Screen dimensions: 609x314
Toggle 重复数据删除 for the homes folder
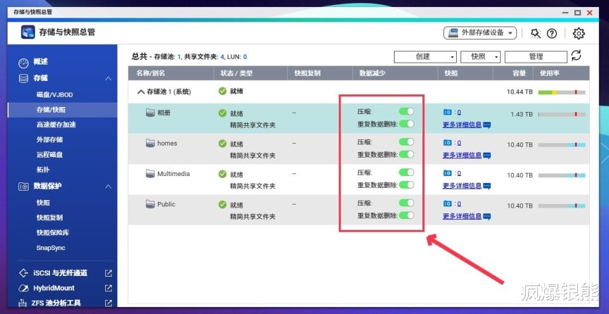tap(406, 154)
